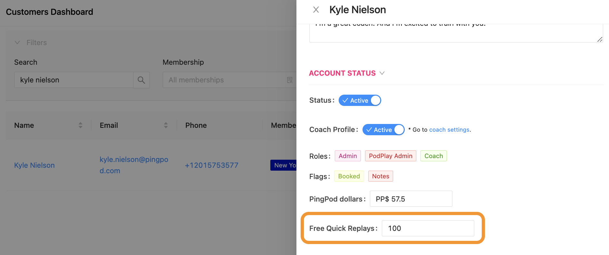
Task: Click the Notes flag tag
Action: [381, 176]
